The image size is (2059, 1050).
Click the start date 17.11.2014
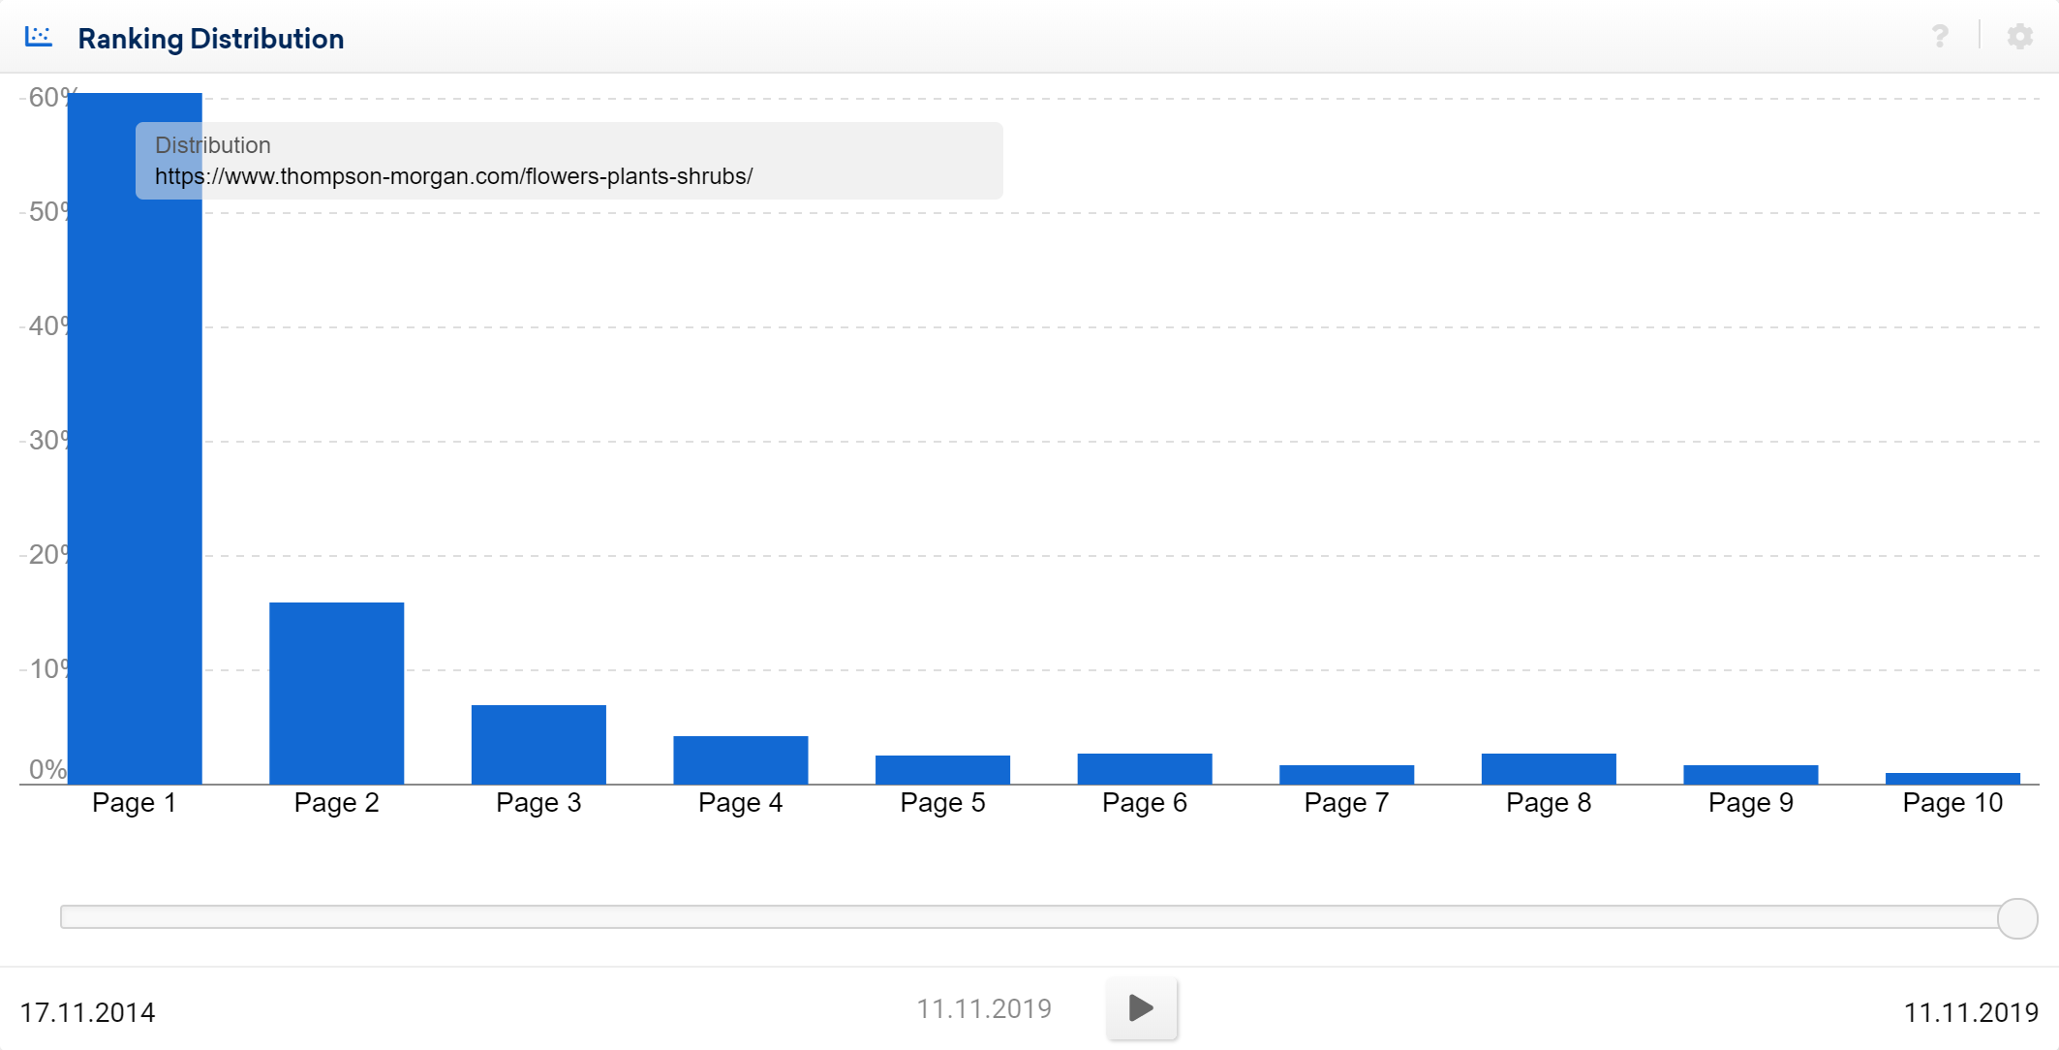(87, 1012)
